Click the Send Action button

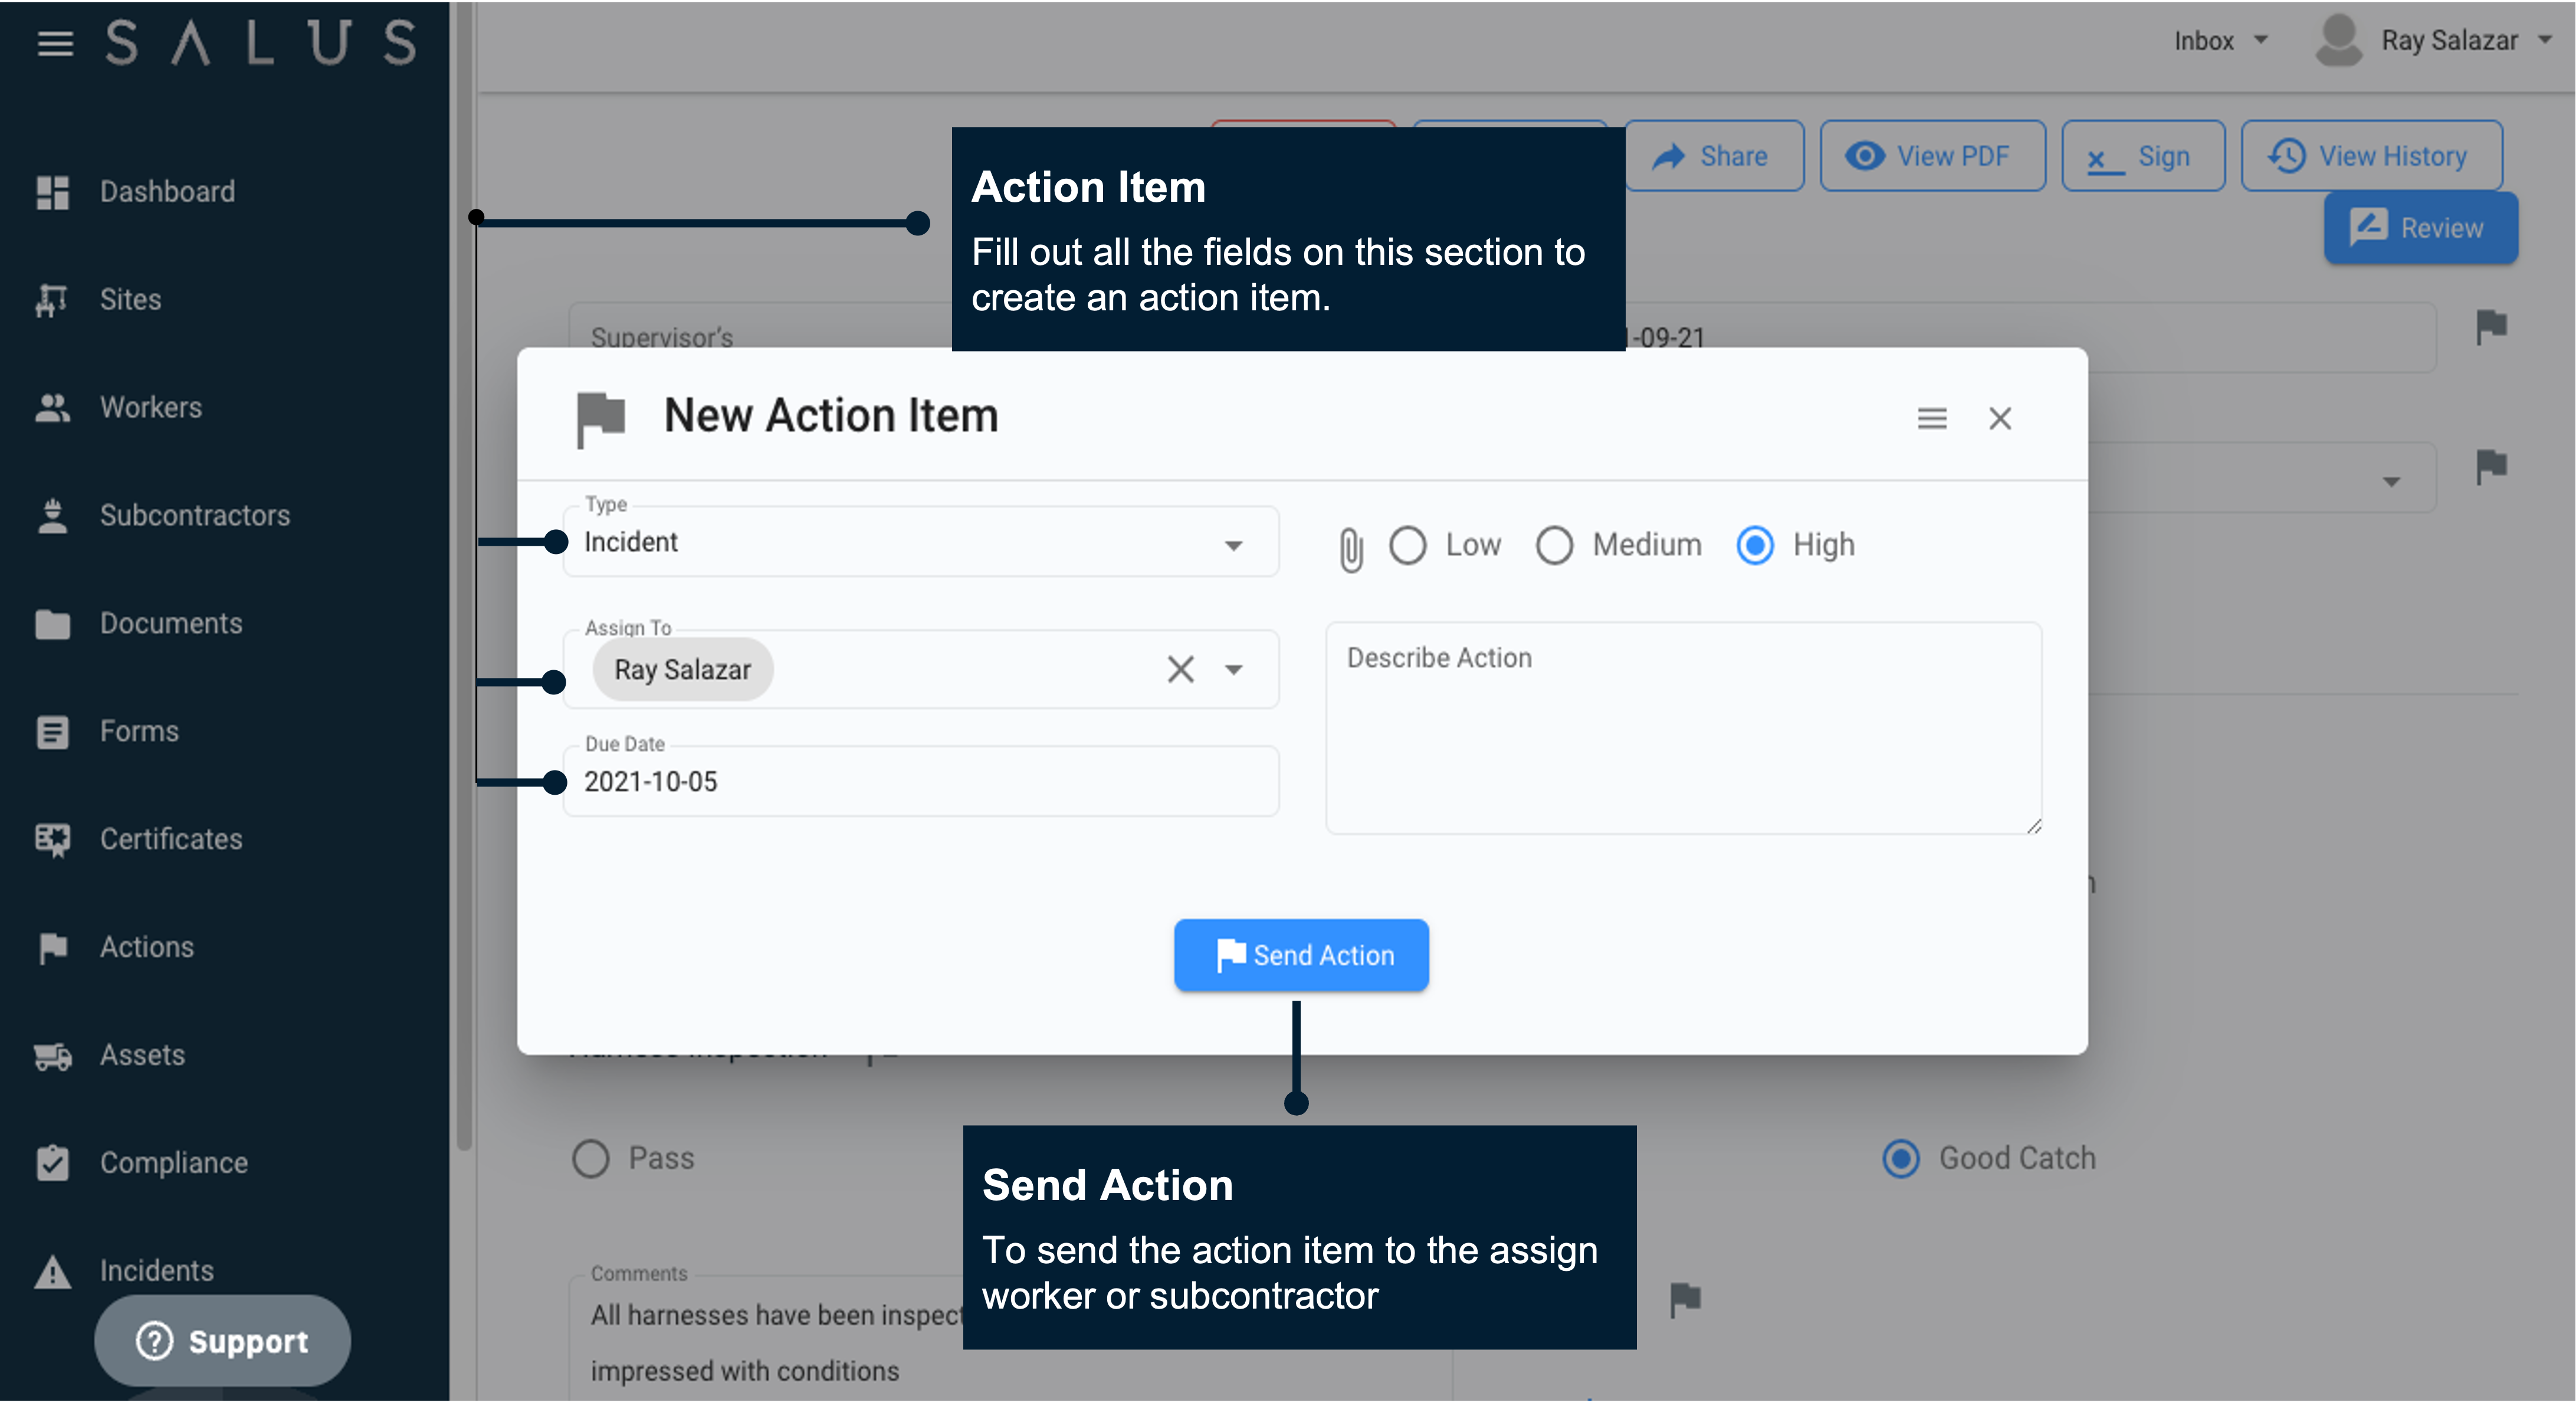coord(1301,955)
